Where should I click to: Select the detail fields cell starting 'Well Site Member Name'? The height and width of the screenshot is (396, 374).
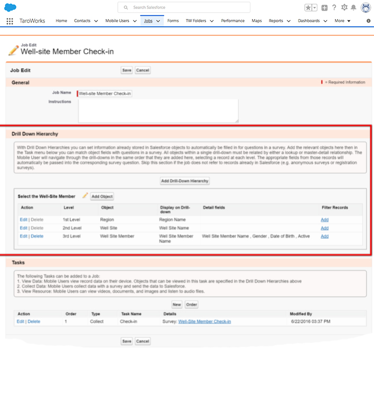[x=256, y=236]
